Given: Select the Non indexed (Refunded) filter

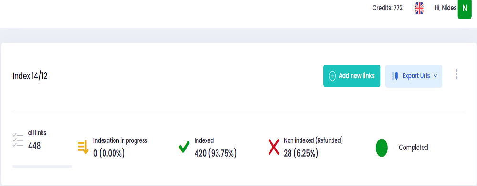Looking at the screenshot, I should click(313, 147).
